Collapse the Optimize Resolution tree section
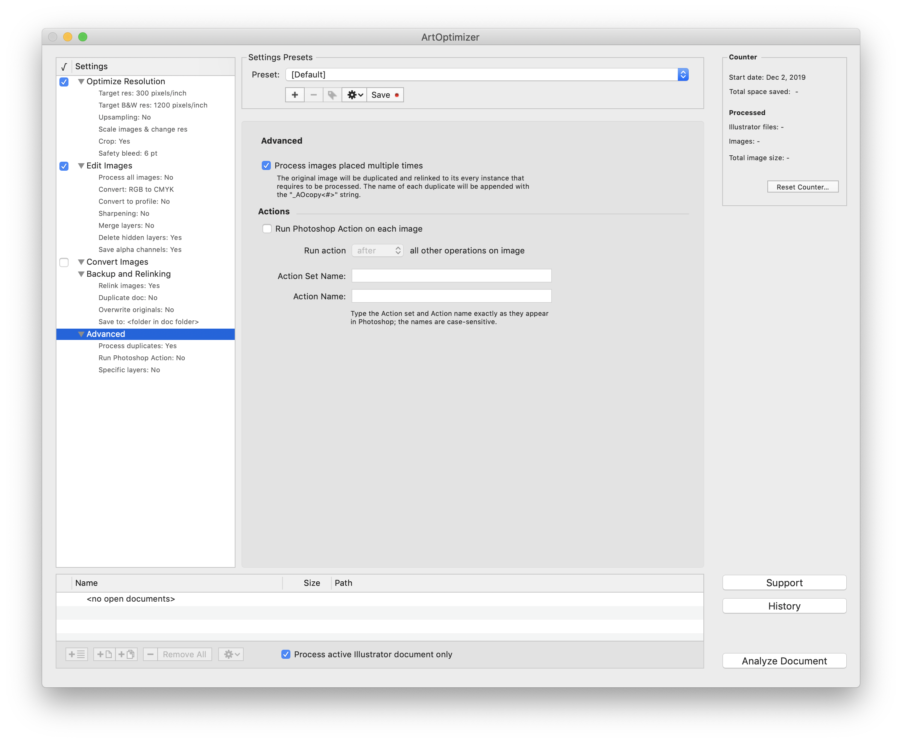 click(81, 81)
